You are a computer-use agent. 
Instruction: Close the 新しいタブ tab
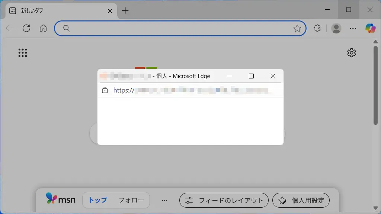[x=110, y=11]
